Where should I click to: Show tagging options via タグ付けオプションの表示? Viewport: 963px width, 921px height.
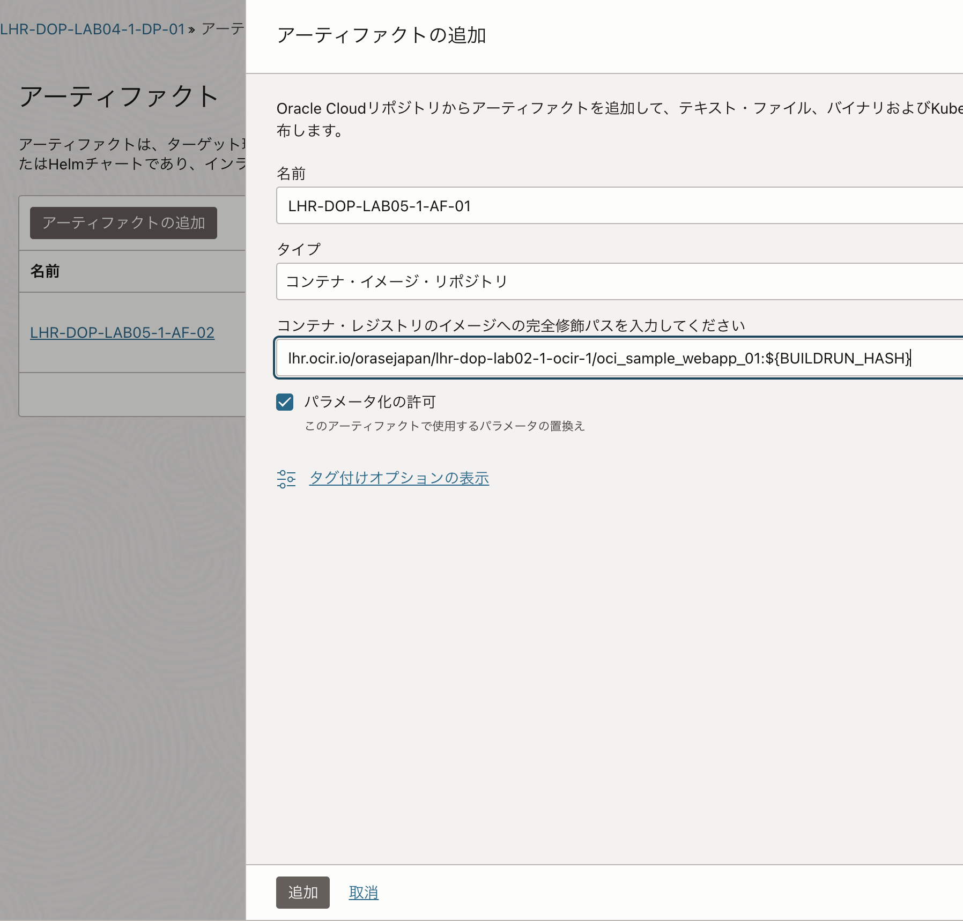click(x=399, y=478)
